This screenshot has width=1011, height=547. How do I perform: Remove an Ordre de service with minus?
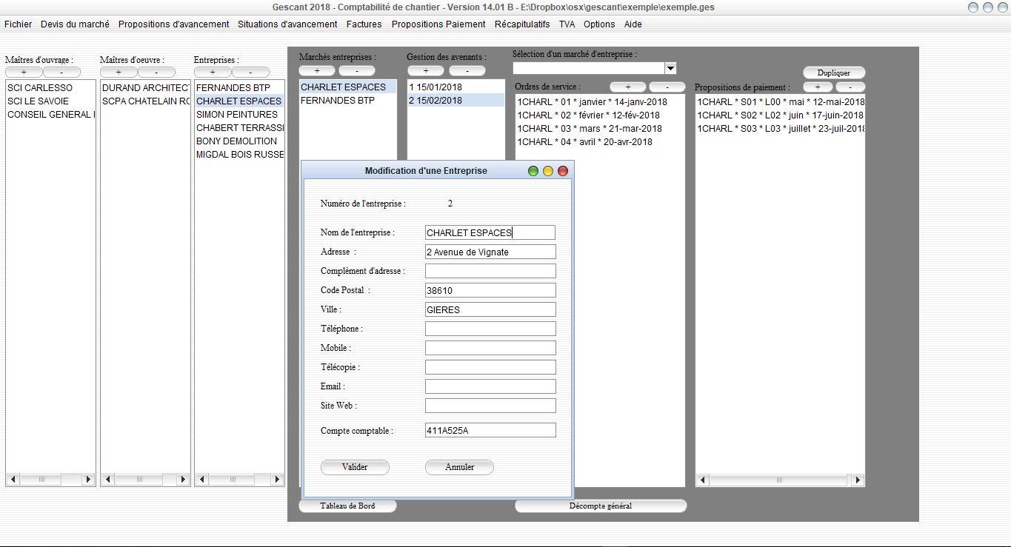coord(667,87)
